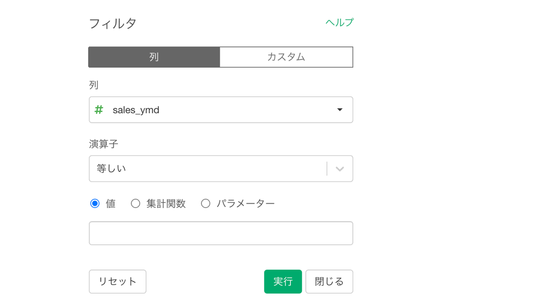Click the 値 label beside first radio
The width and height of the screenshot is (537, 302).
tap(110, 204)
